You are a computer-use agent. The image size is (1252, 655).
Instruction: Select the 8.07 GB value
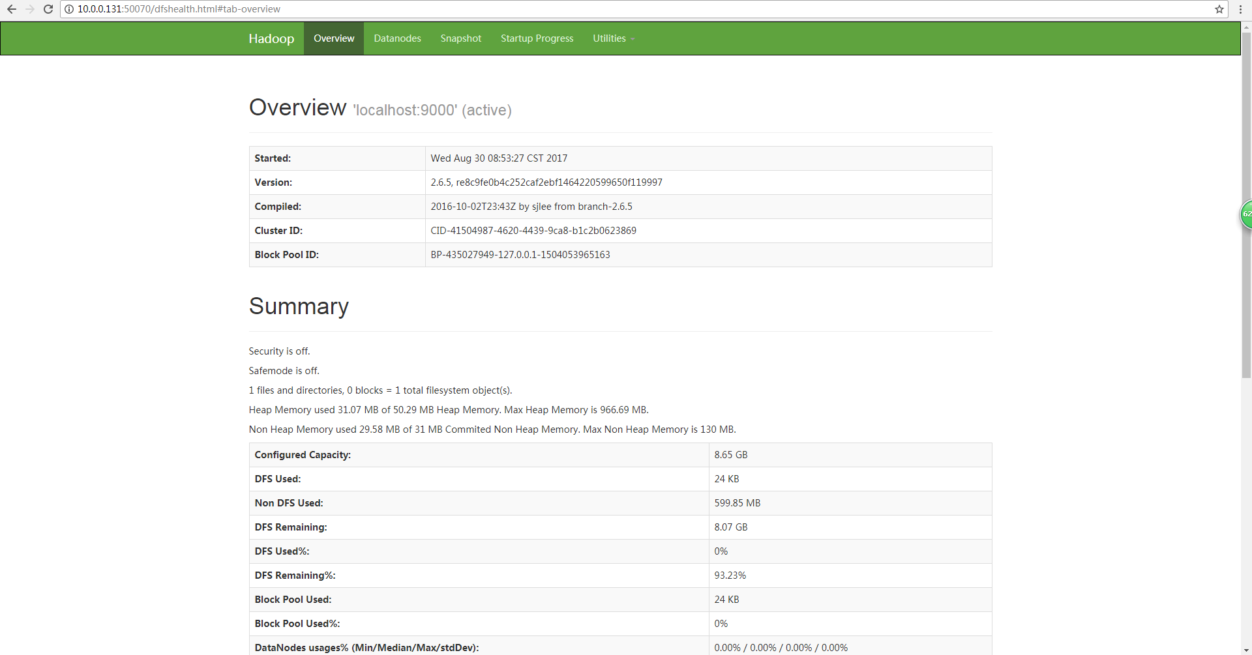pyautogui.click(x=731, y=527)
